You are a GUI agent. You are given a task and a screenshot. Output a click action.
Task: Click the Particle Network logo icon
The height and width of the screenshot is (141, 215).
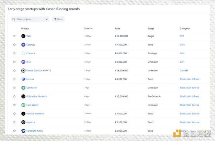click(x=23, y=114)
